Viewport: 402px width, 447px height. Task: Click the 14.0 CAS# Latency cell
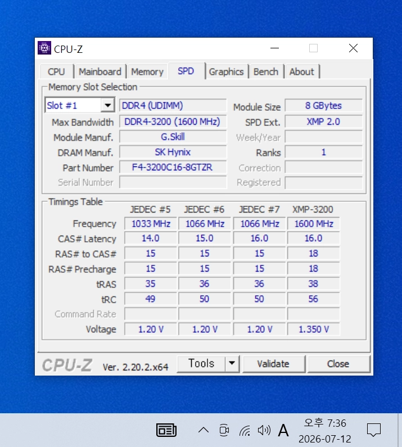151,238
